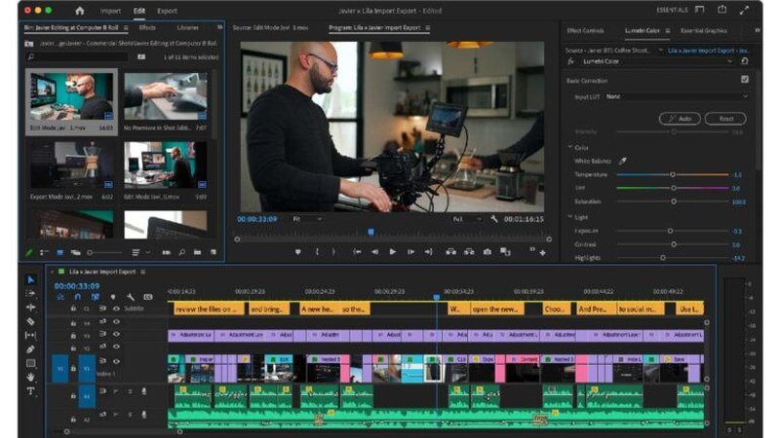Select the Track Select Forward tool

pyautogui.click(x=31, y=294)
